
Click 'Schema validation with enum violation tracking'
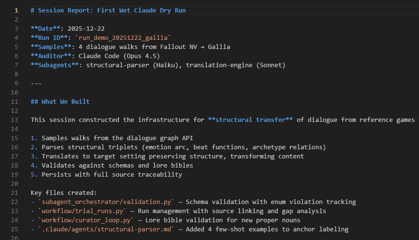[x=271, y=202]
